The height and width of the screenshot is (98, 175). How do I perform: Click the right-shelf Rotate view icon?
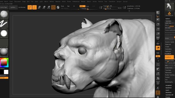(158, 78)
